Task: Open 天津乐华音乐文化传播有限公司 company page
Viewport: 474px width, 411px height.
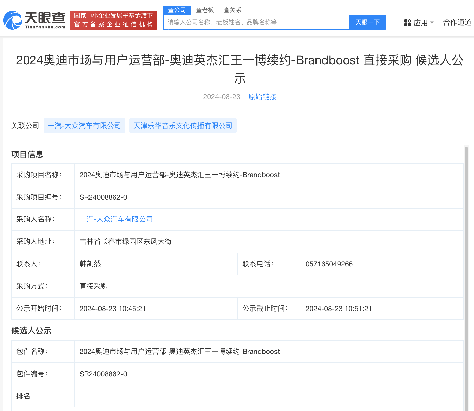Action: 183,126
